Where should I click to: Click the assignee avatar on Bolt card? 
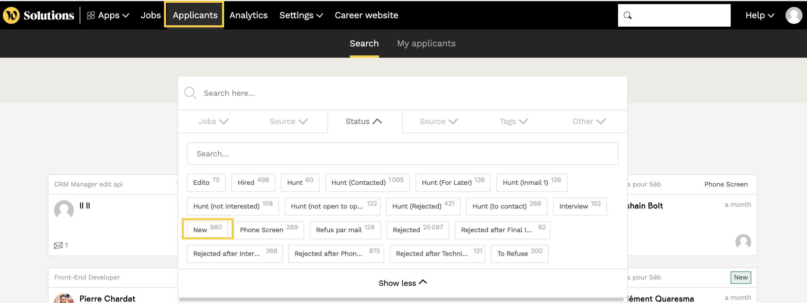coord(743,242)
